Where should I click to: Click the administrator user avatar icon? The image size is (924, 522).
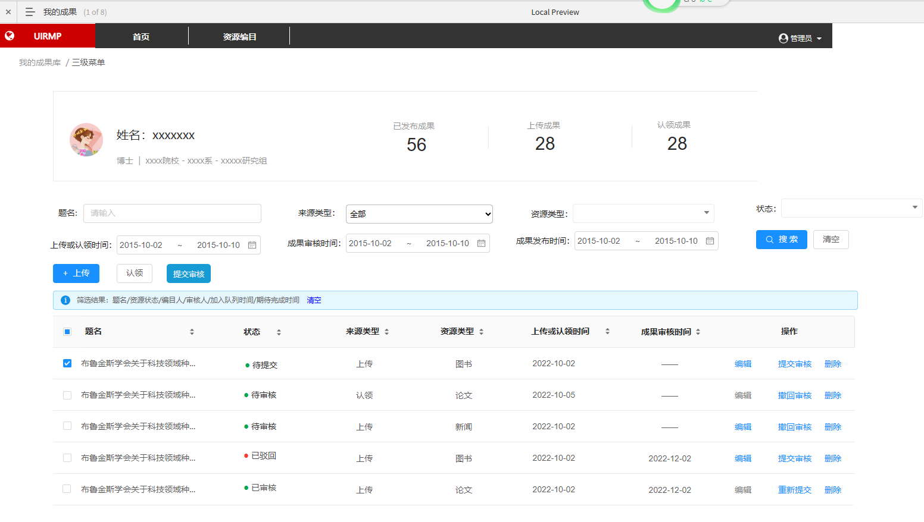tap(783, 38)
